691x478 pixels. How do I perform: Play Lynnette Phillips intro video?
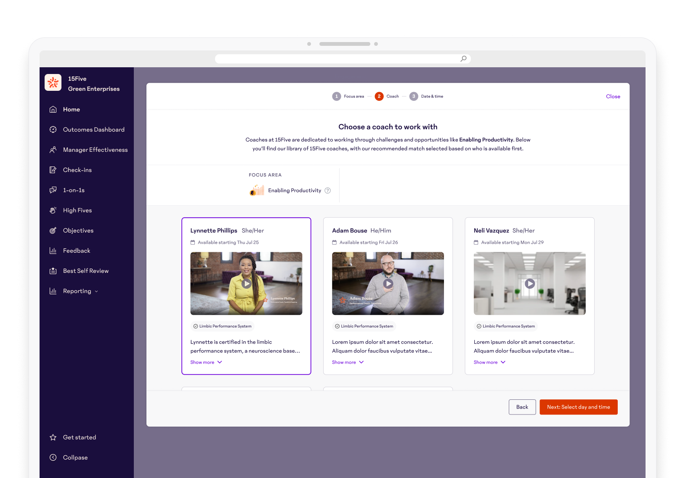tap(247, 284)
